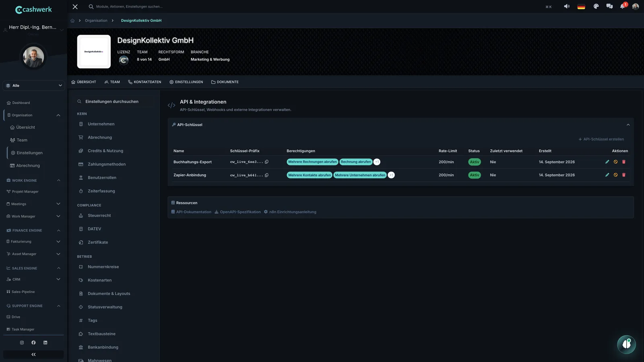Switch to the KONTAKTDATEN tab
This screenshot has height=362, width=644.
click(144, 82)
